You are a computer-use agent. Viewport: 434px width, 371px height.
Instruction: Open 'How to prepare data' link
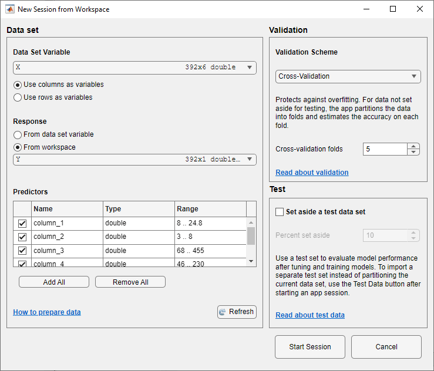coord(47,312)
